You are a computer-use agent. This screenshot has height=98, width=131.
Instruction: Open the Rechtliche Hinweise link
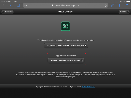[x=89, y=87]
